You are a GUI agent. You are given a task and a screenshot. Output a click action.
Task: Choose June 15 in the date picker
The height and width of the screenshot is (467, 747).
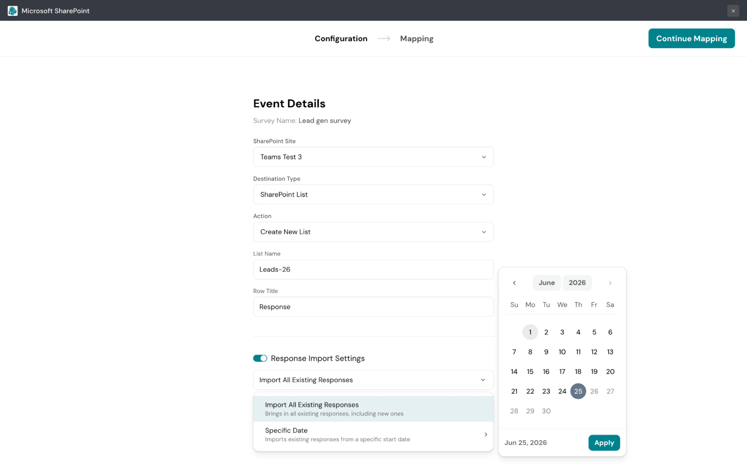530,371
